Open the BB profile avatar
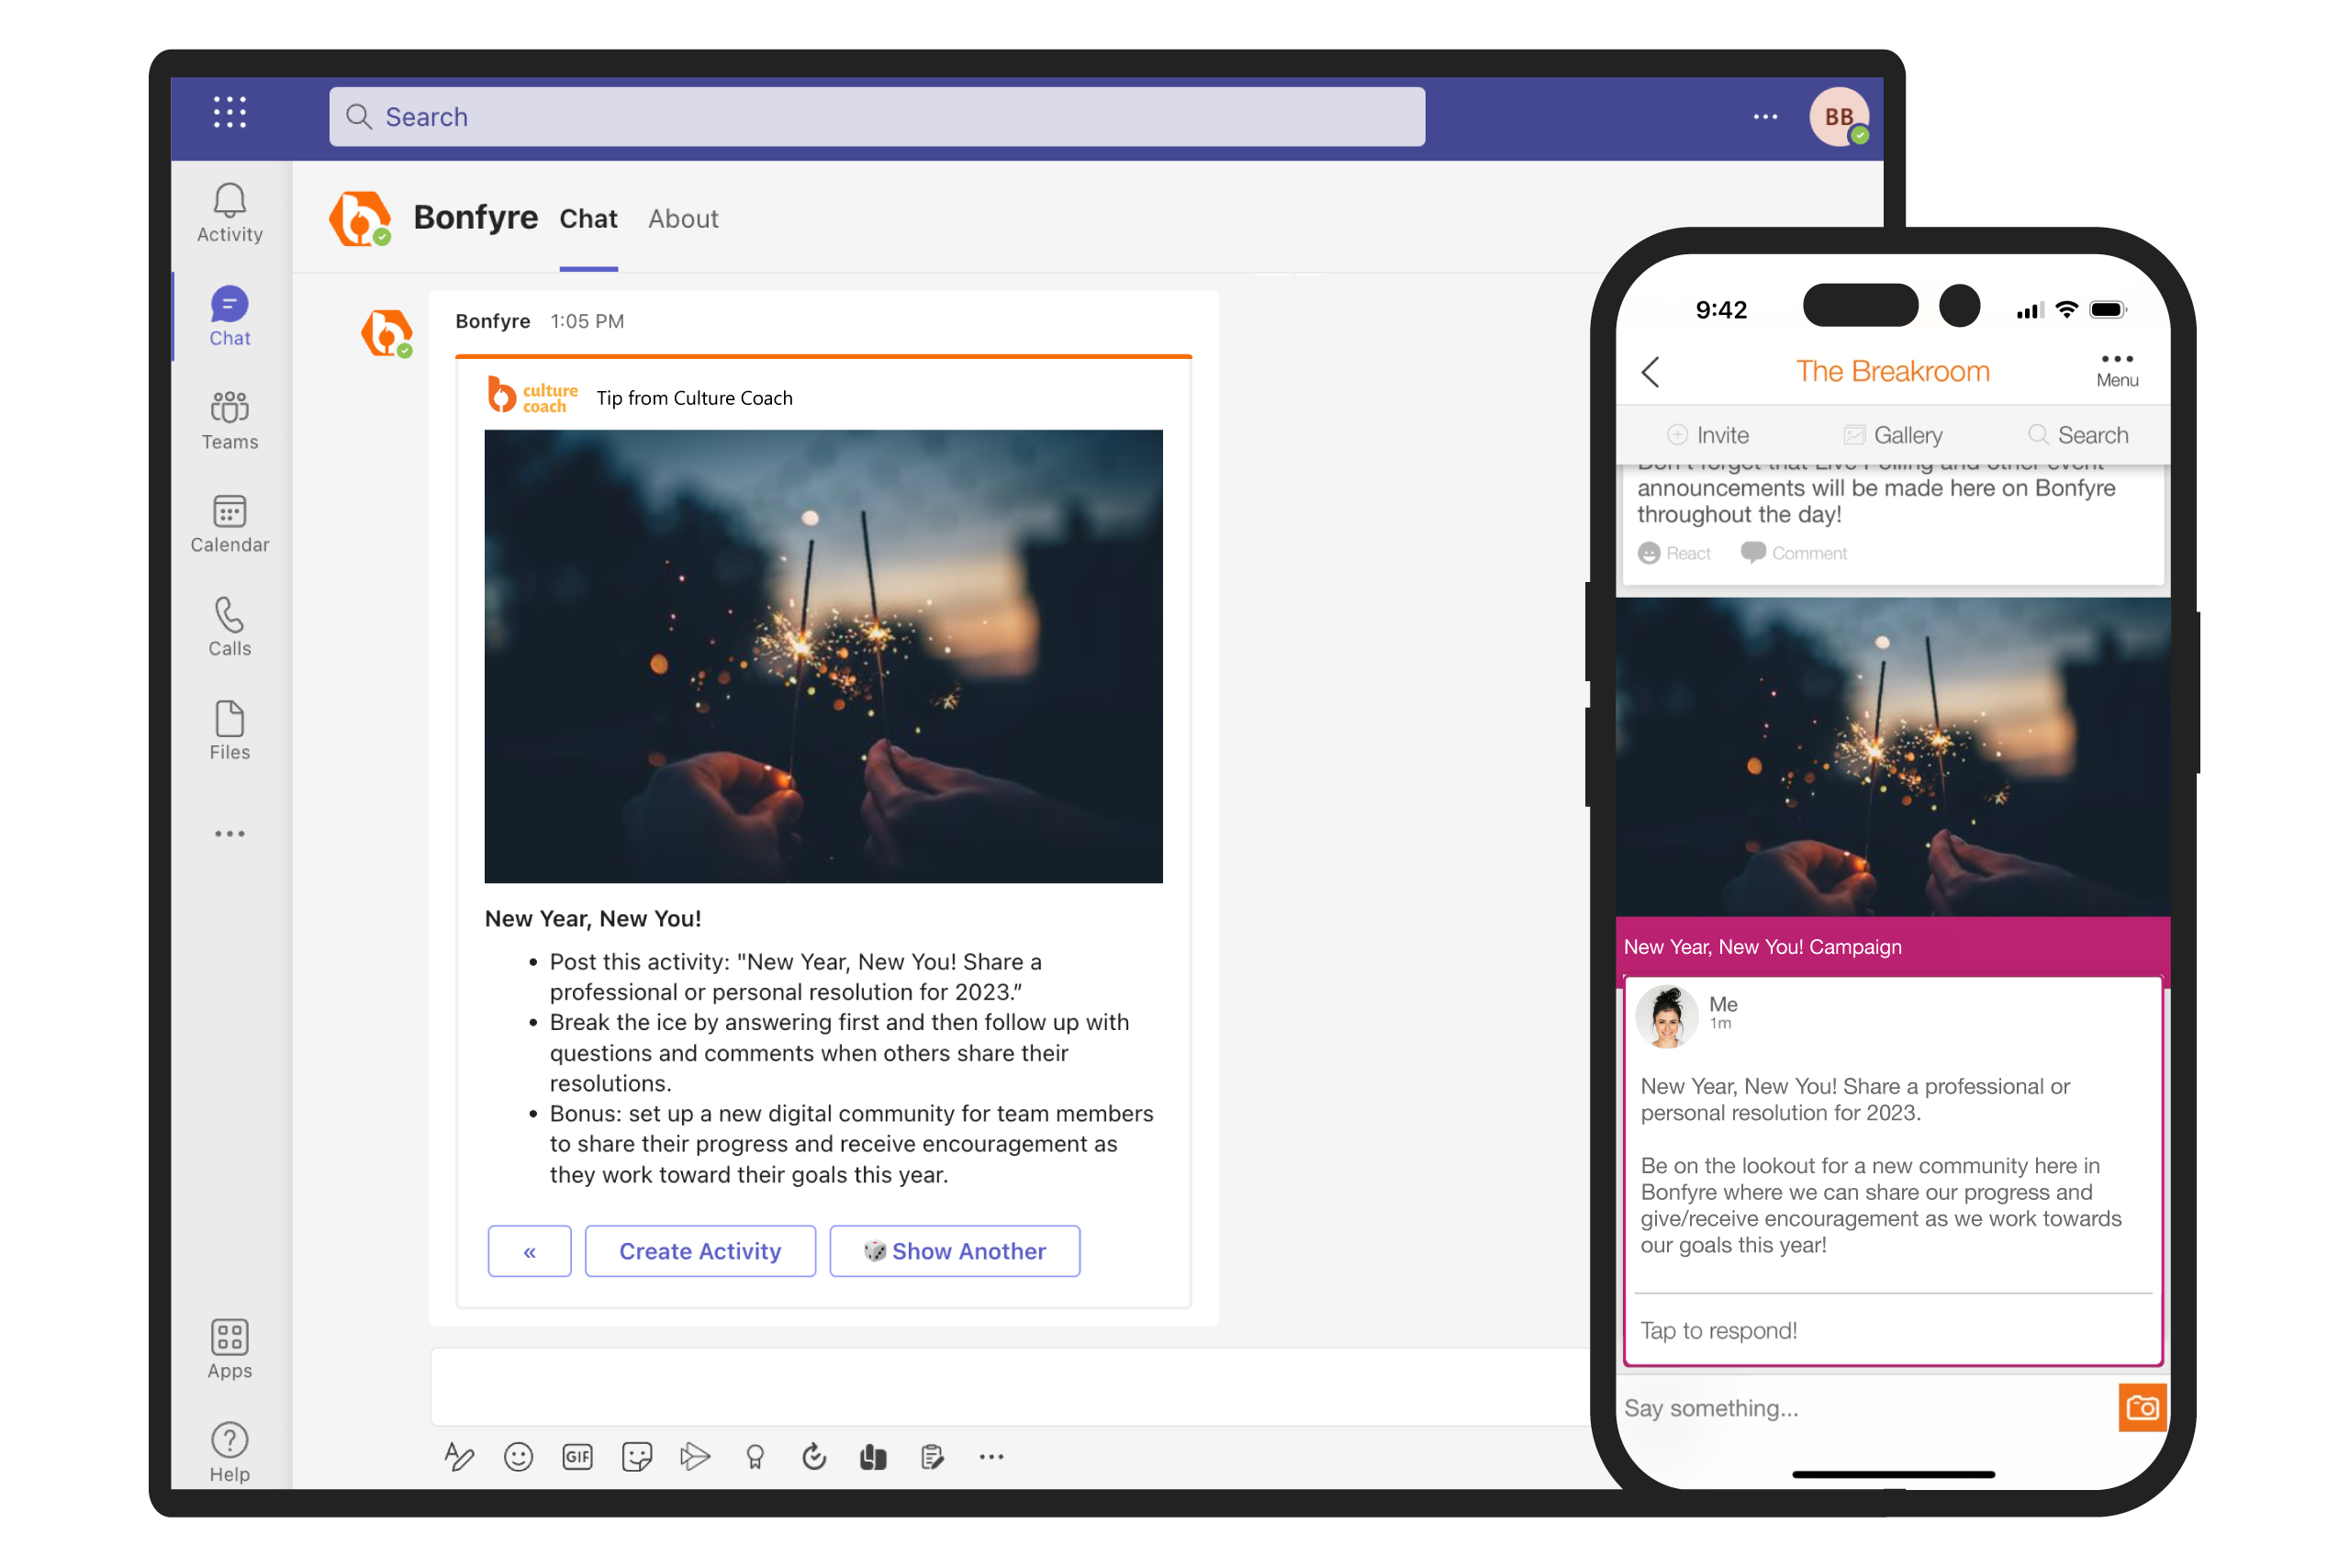 coord(1839,117)
